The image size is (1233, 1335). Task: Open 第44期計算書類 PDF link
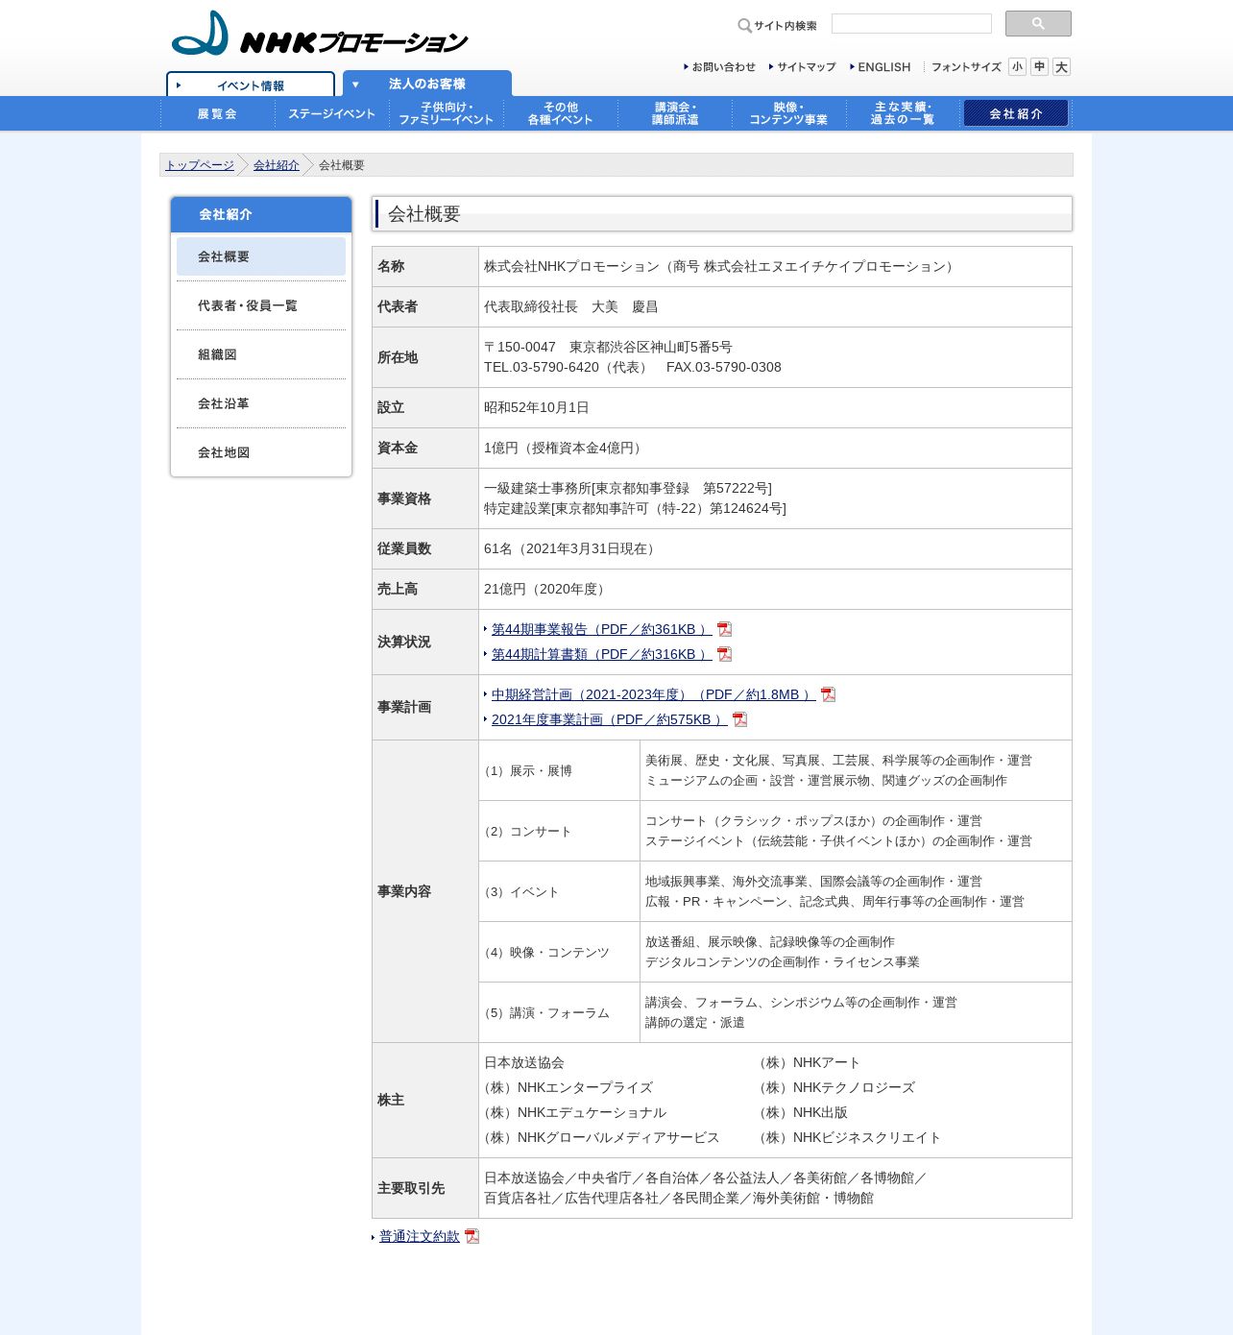click(602, 654)
